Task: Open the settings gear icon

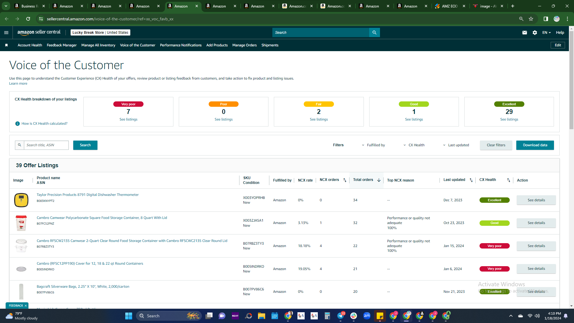Action: point(535,33)
